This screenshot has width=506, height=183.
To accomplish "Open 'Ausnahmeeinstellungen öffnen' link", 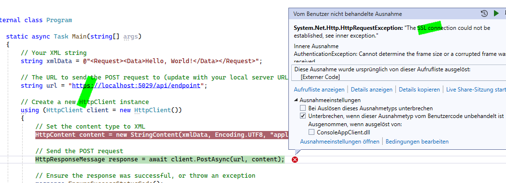I will tap(340, 142).
